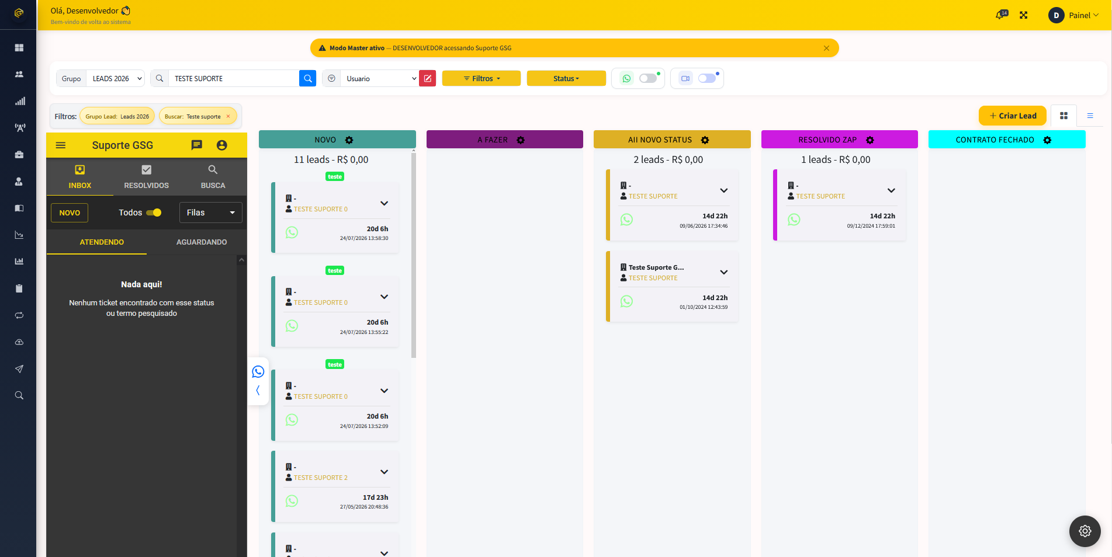Select the AGUARDANDO tab
Viewport: 1112px width, 557px height.
(x=202, y=242)
